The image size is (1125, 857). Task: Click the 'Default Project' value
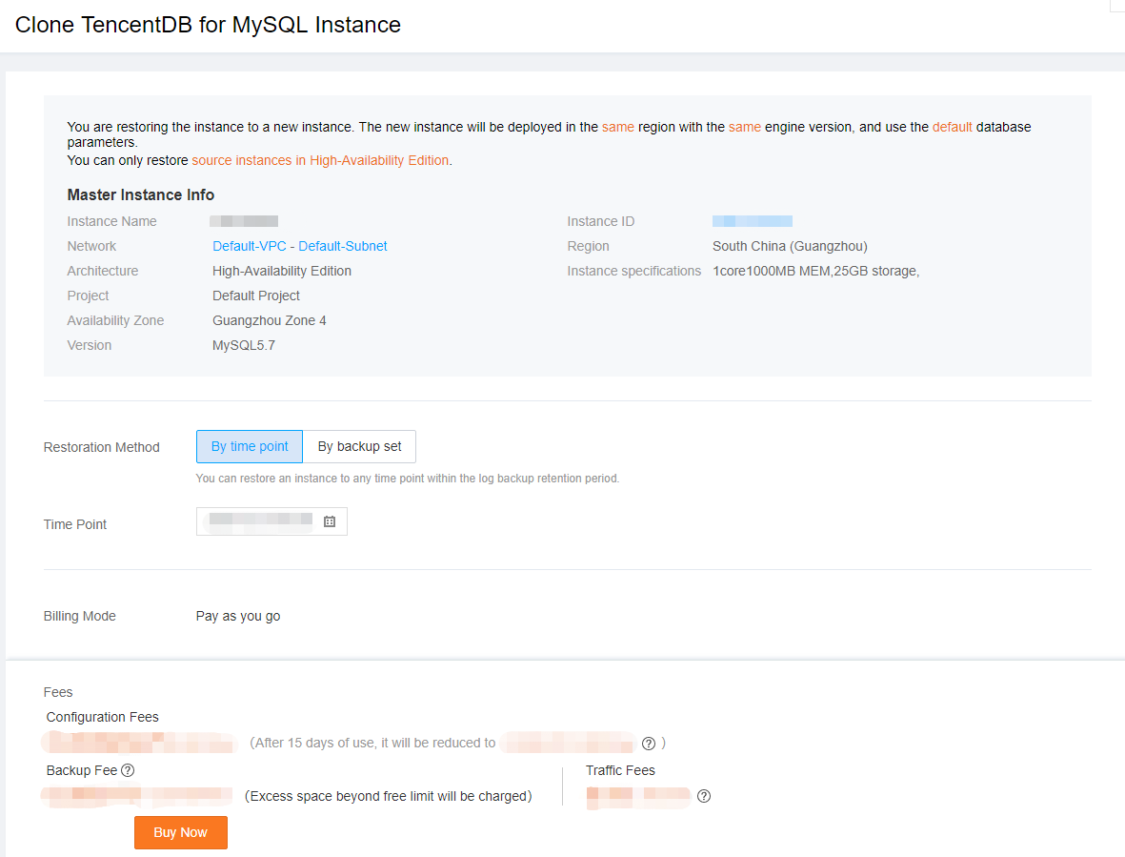256,296
